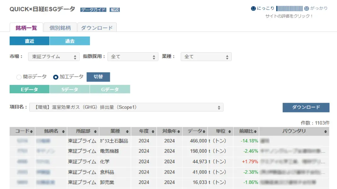Sort by 業種 column arrows
337x189 pixels.
[127, 131]
